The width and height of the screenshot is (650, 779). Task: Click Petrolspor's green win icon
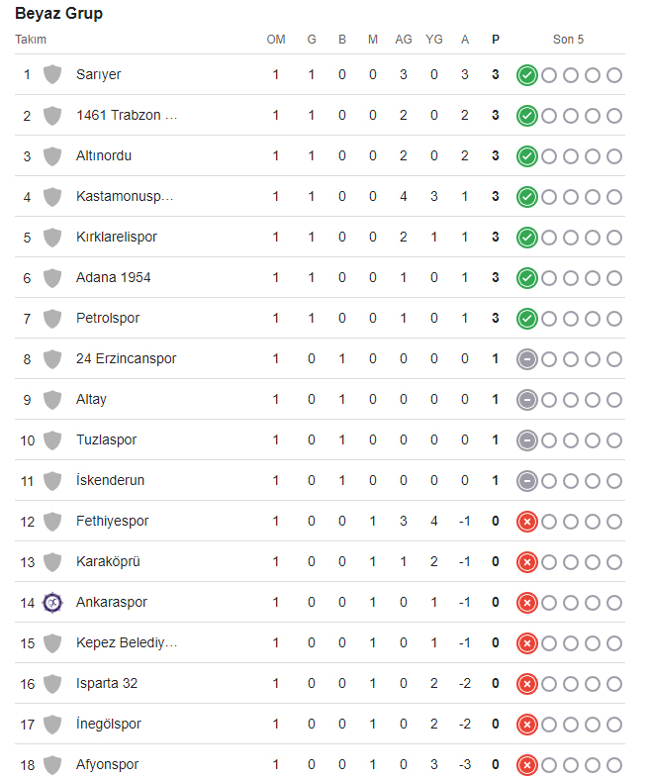527,319
